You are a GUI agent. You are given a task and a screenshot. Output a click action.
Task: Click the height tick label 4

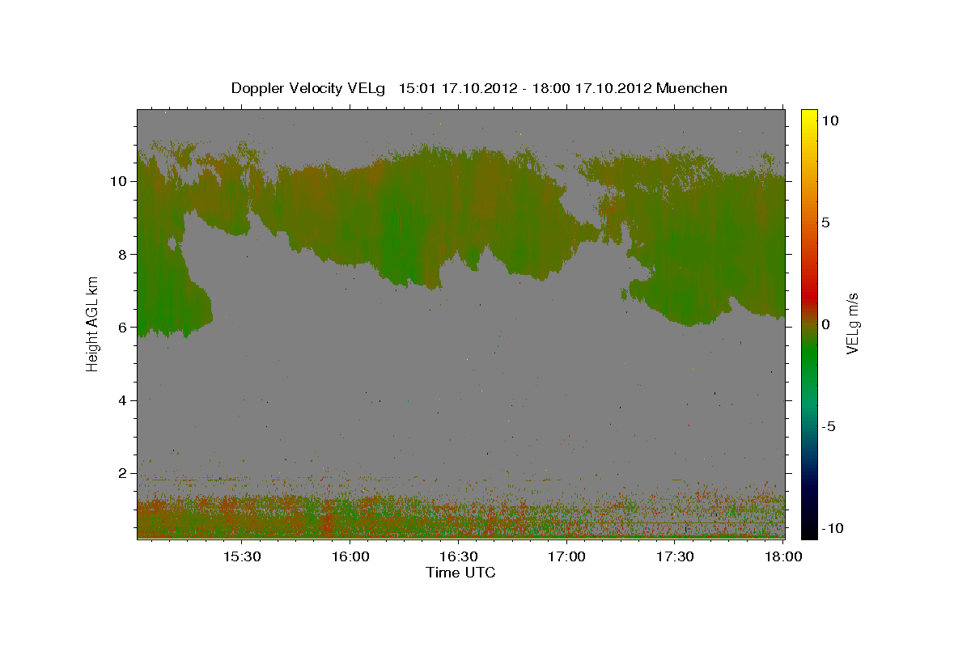tap(124, 400)
